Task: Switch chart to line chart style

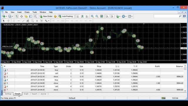Action: coord(87,16)
